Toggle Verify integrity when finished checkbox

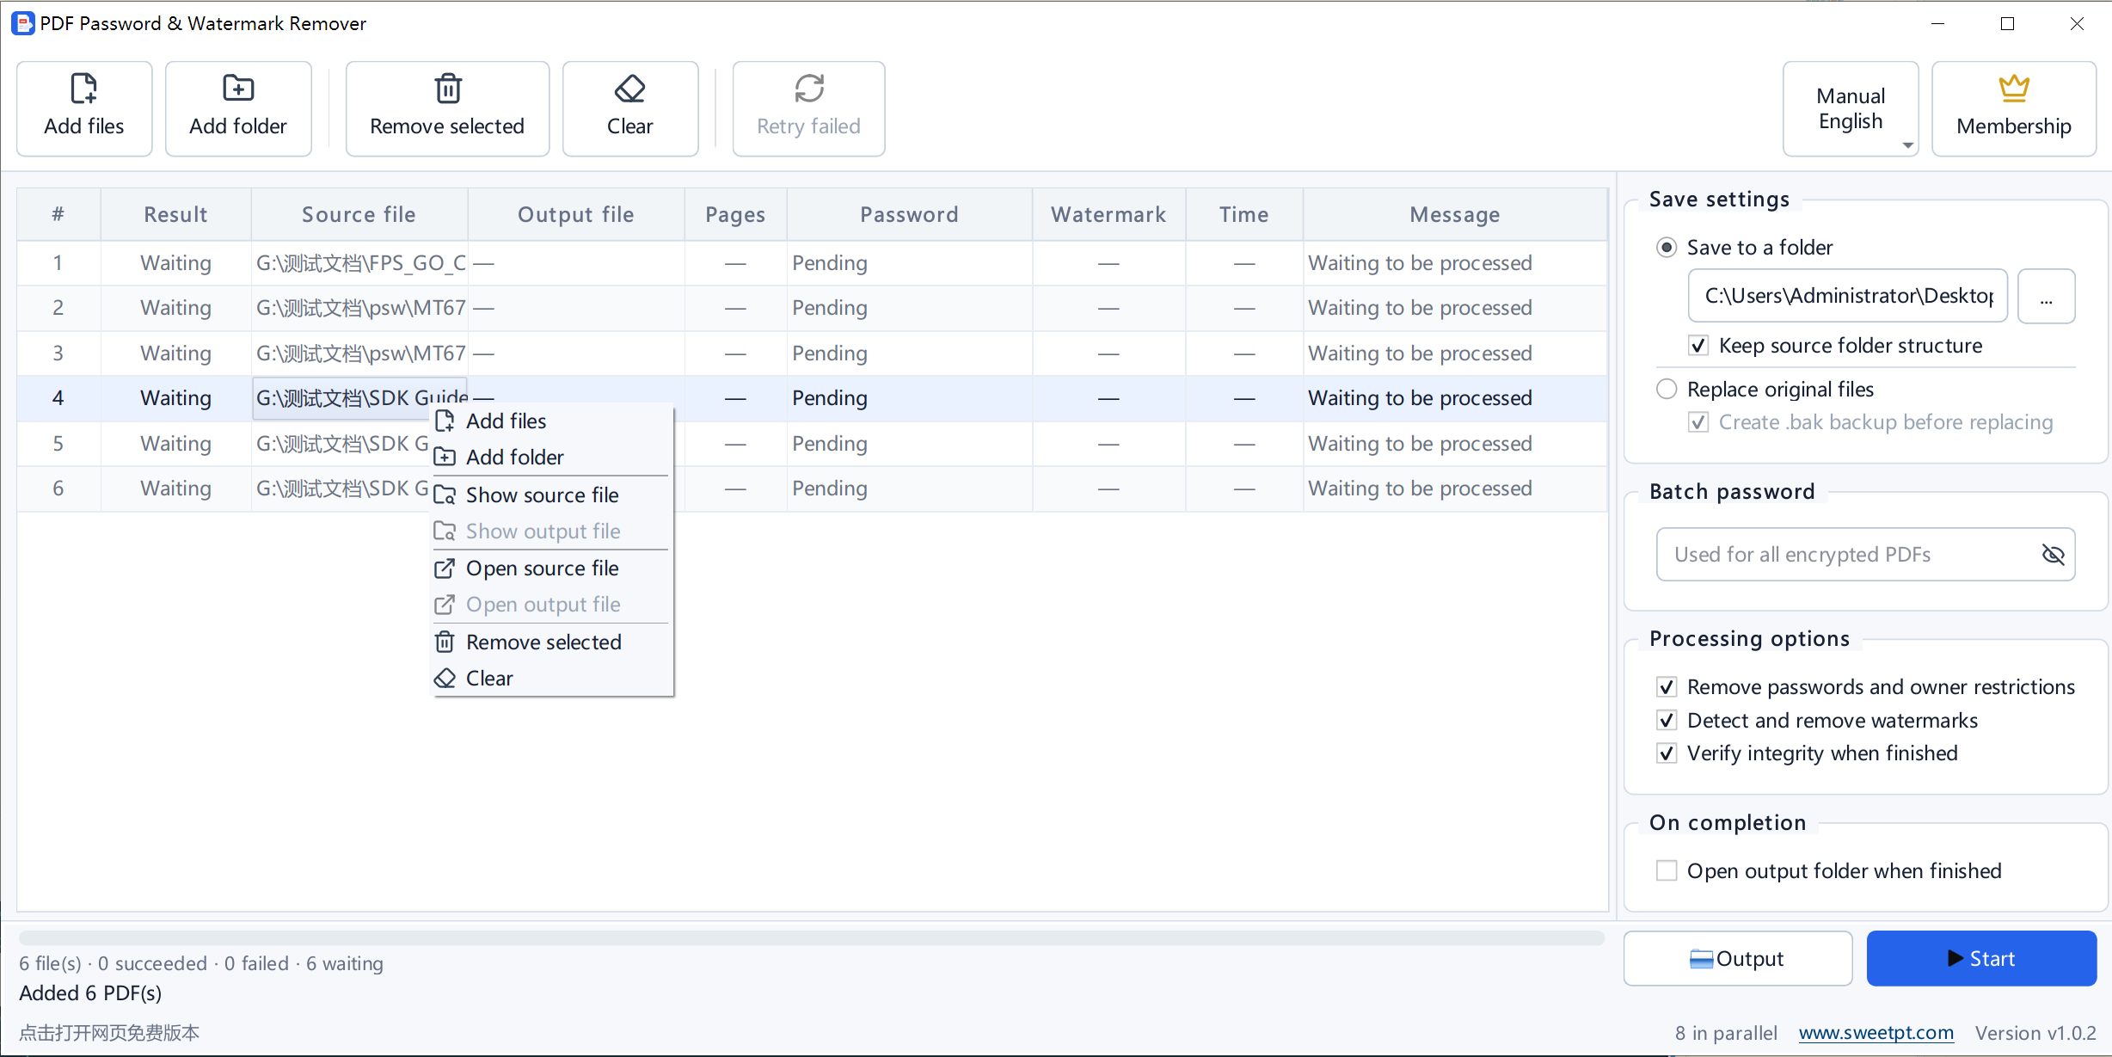tap(1667, 753)
